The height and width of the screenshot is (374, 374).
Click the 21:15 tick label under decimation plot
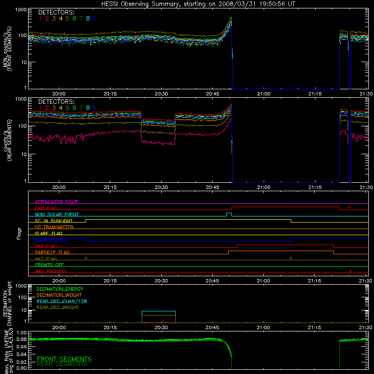pos(315,328)
